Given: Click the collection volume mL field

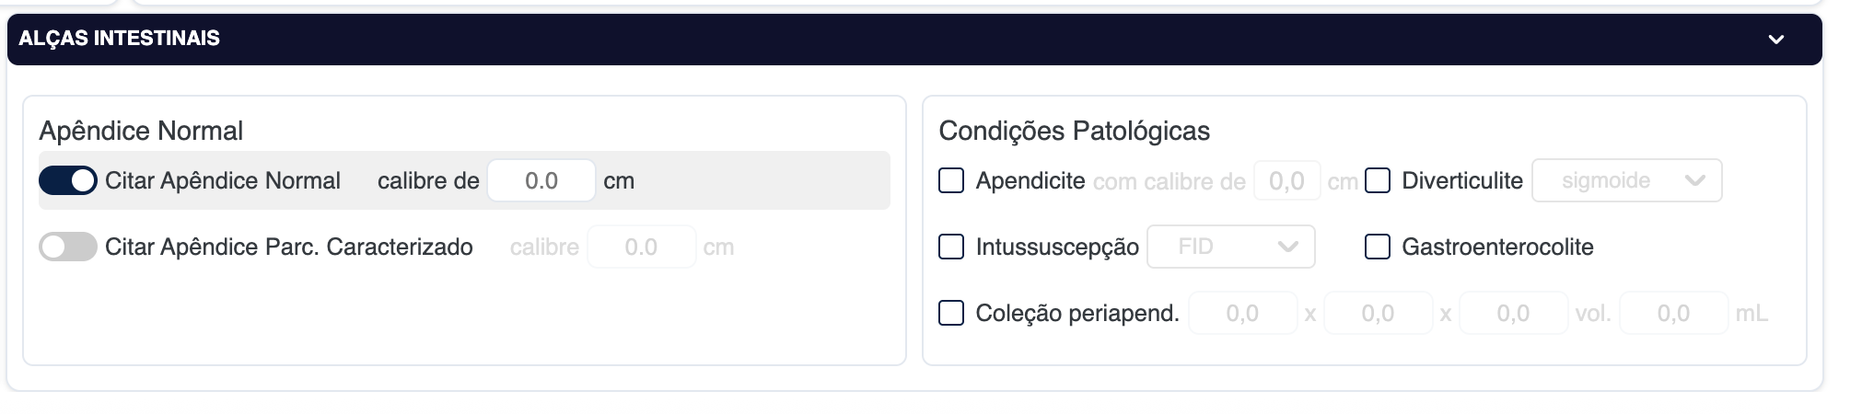Looking at the screenshot, I should [1673, 314].
